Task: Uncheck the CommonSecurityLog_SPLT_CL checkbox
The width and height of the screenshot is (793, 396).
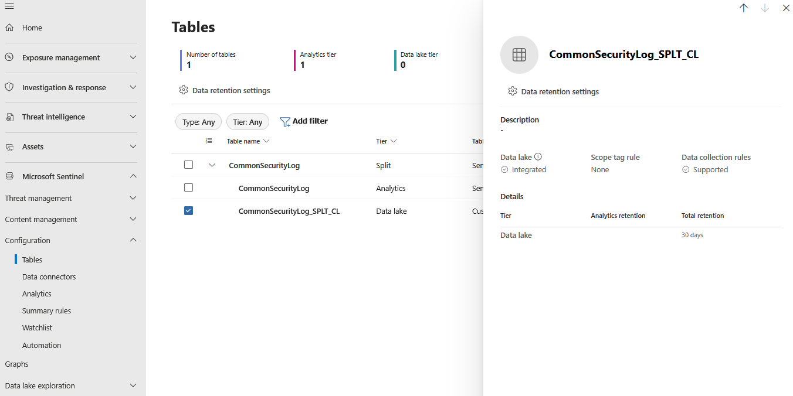Action: click(188, 210)
